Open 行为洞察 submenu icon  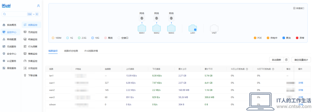coord(25,46)
